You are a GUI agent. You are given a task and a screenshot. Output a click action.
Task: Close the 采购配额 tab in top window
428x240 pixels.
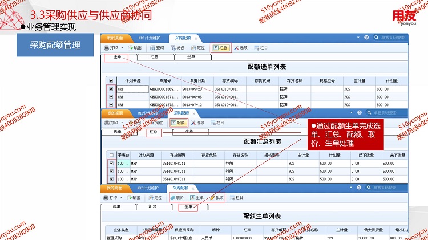[196, 38]
